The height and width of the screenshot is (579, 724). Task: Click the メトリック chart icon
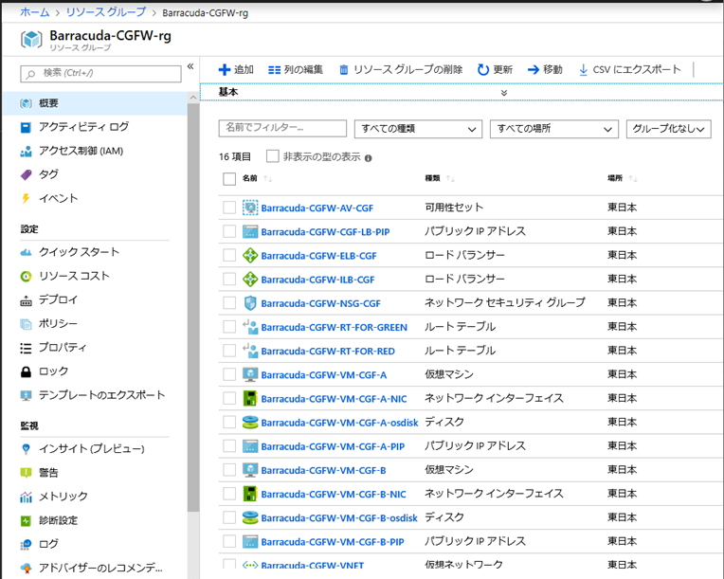(x=26, y=497)
